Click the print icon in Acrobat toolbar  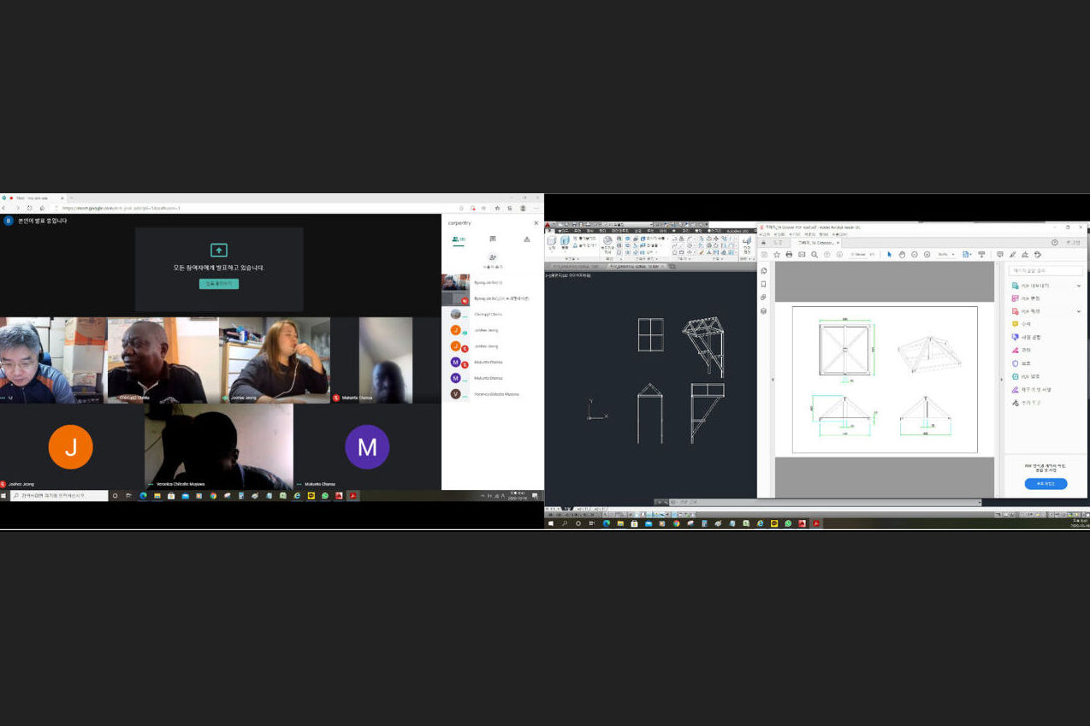click(x=789, y=255)
